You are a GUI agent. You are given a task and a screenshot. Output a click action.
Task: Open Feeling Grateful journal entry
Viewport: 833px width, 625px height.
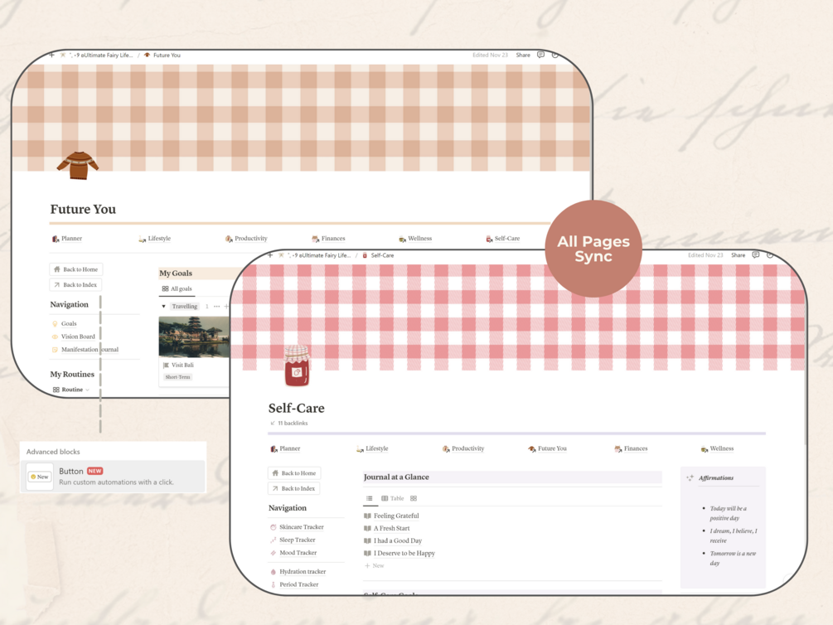[x=391, y=516]
